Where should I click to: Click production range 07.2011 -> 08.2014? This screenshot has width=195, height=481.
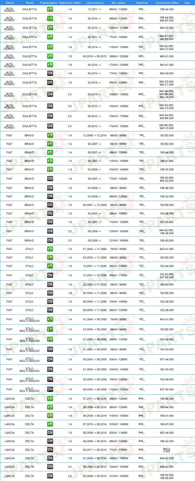(95, 399)
